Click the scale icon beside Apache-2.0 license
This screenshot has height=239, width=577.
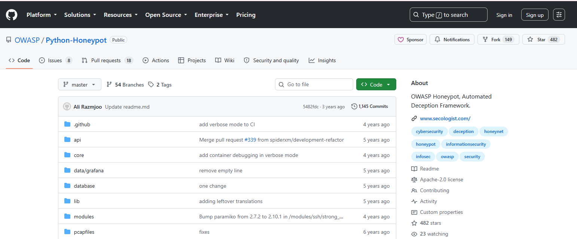[x=414, y=179]
